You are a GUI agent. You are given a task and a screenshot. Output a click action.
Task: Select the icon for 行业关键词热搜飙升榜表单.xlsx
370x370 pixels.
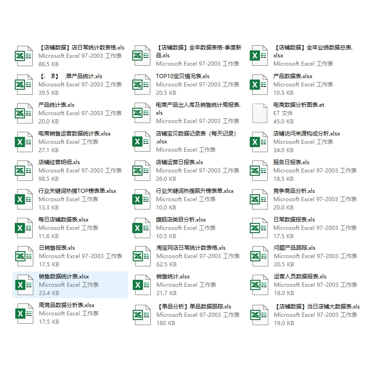tap(142, 199)
